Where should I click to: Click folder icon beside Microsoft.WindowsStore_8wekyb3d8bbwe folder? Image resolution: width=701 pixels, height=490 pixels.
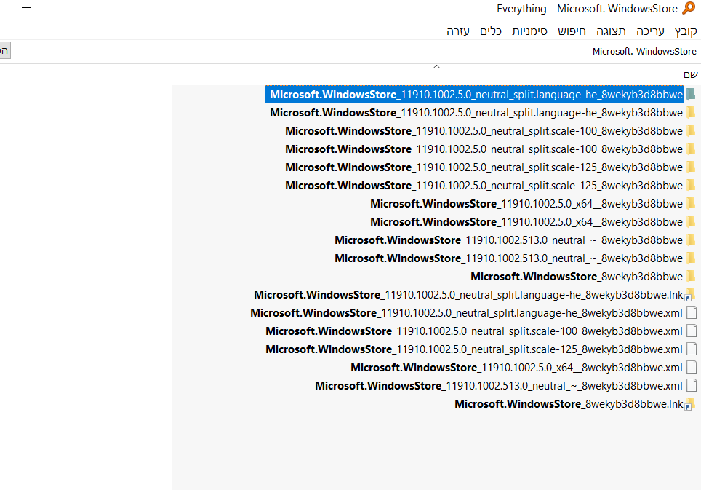[x=691, y=276]
